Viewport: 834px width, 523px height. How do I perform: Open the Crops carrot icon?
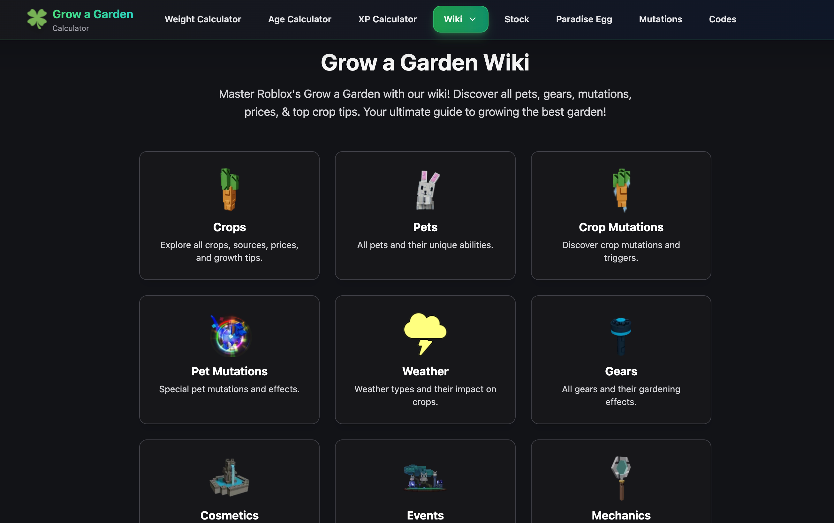click(229, 189)
